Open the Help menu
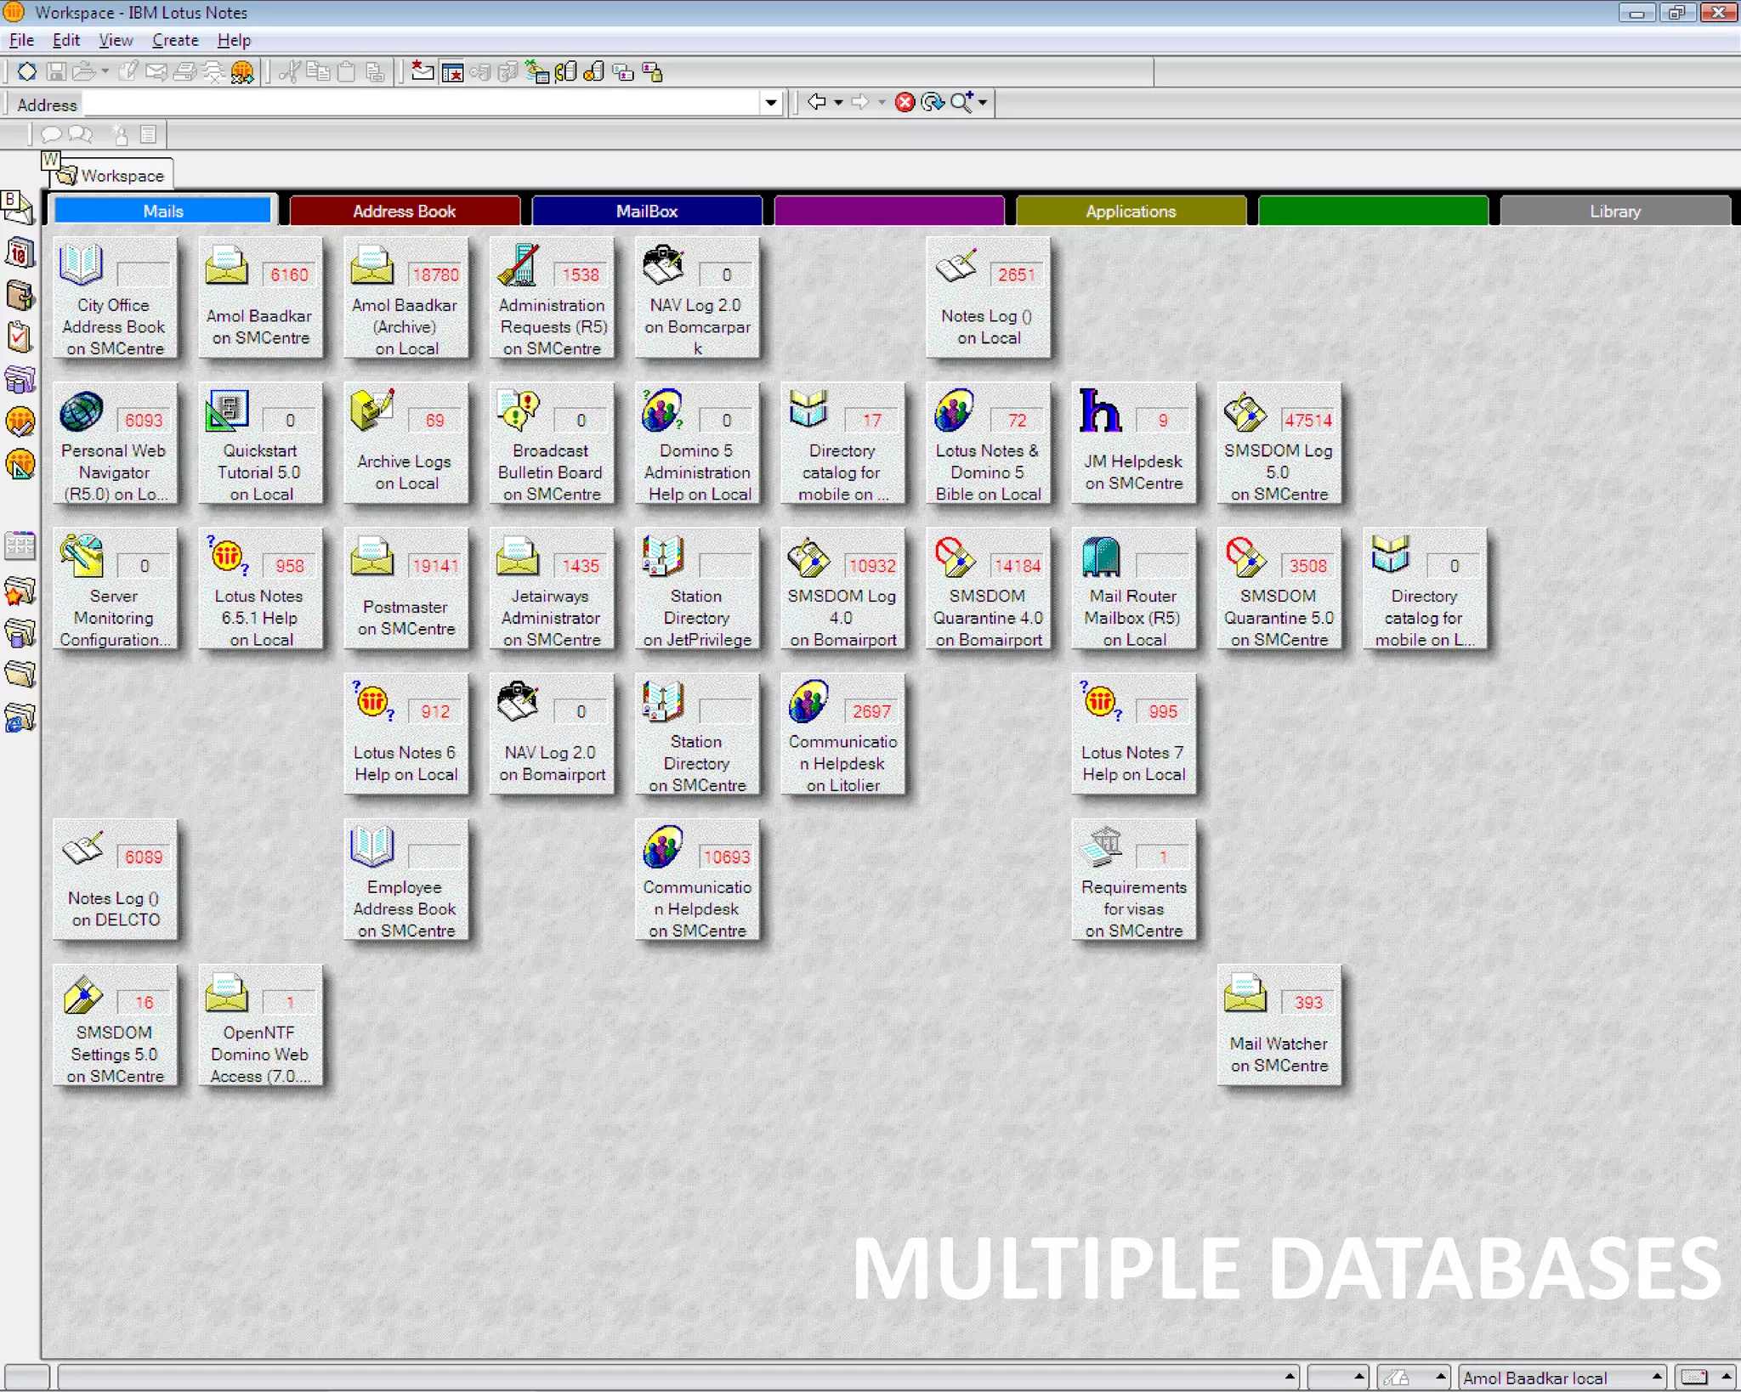Image resolution: width=1741 pixels, height=1392 pixels. pyautogui.click(x=234, y=40)
